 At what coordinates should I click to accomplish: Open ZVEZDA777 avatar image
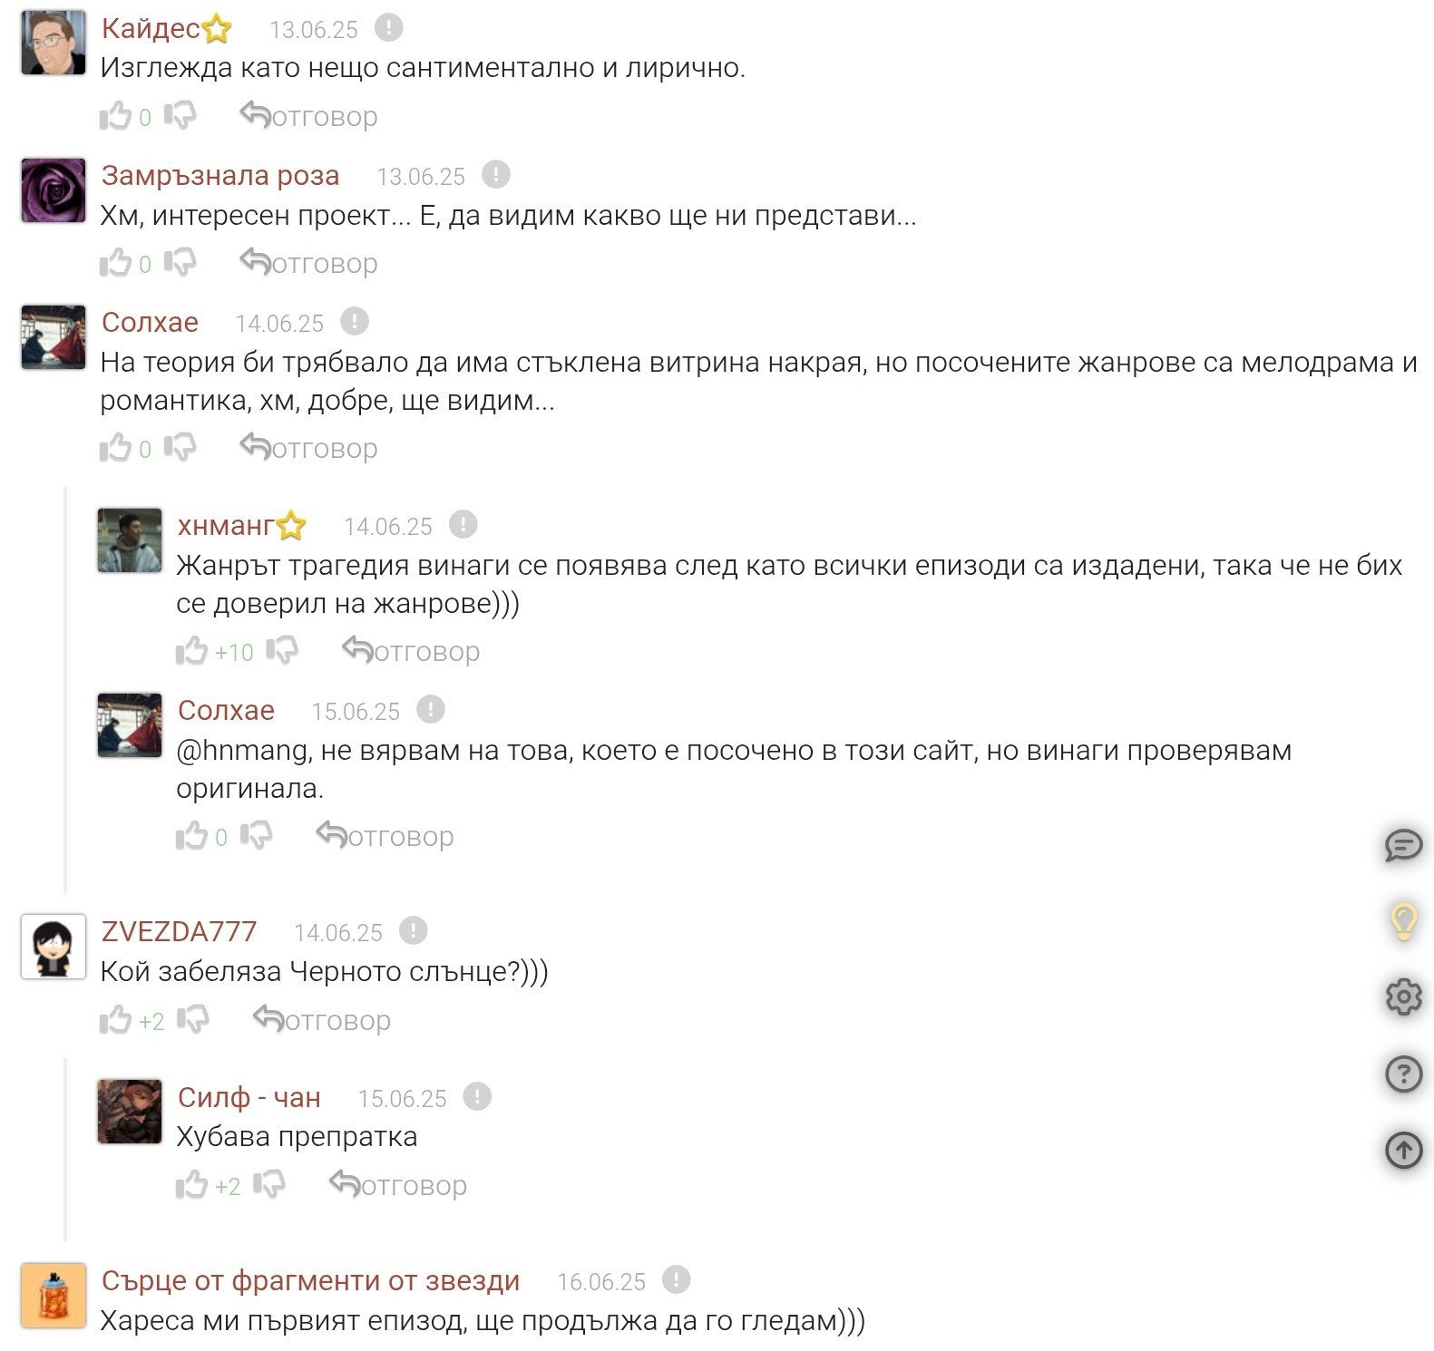click(54, 947)
